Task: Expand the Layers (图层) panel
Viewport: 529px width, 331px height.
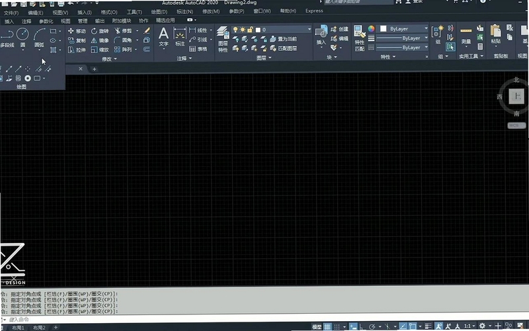Action: click(x=264, y=58)
